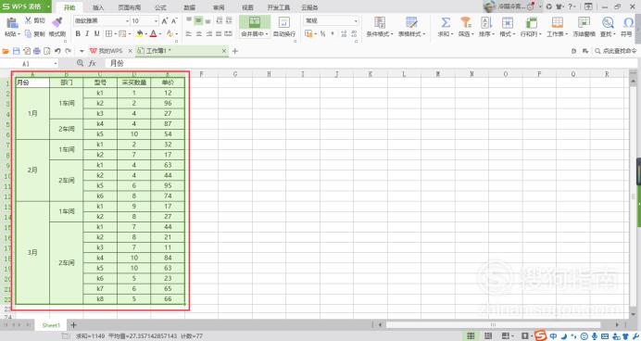Toggle bottom vertical alignment
641x341 pixels.
coord(208,20)
